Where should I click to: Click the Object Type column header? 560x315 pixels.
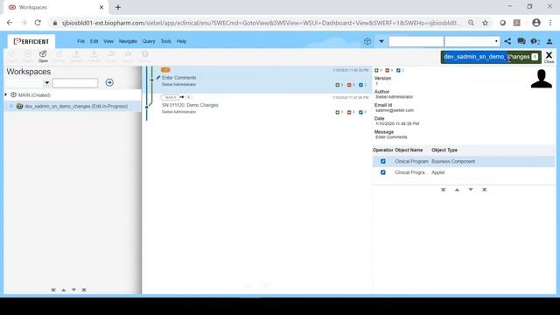444,150
